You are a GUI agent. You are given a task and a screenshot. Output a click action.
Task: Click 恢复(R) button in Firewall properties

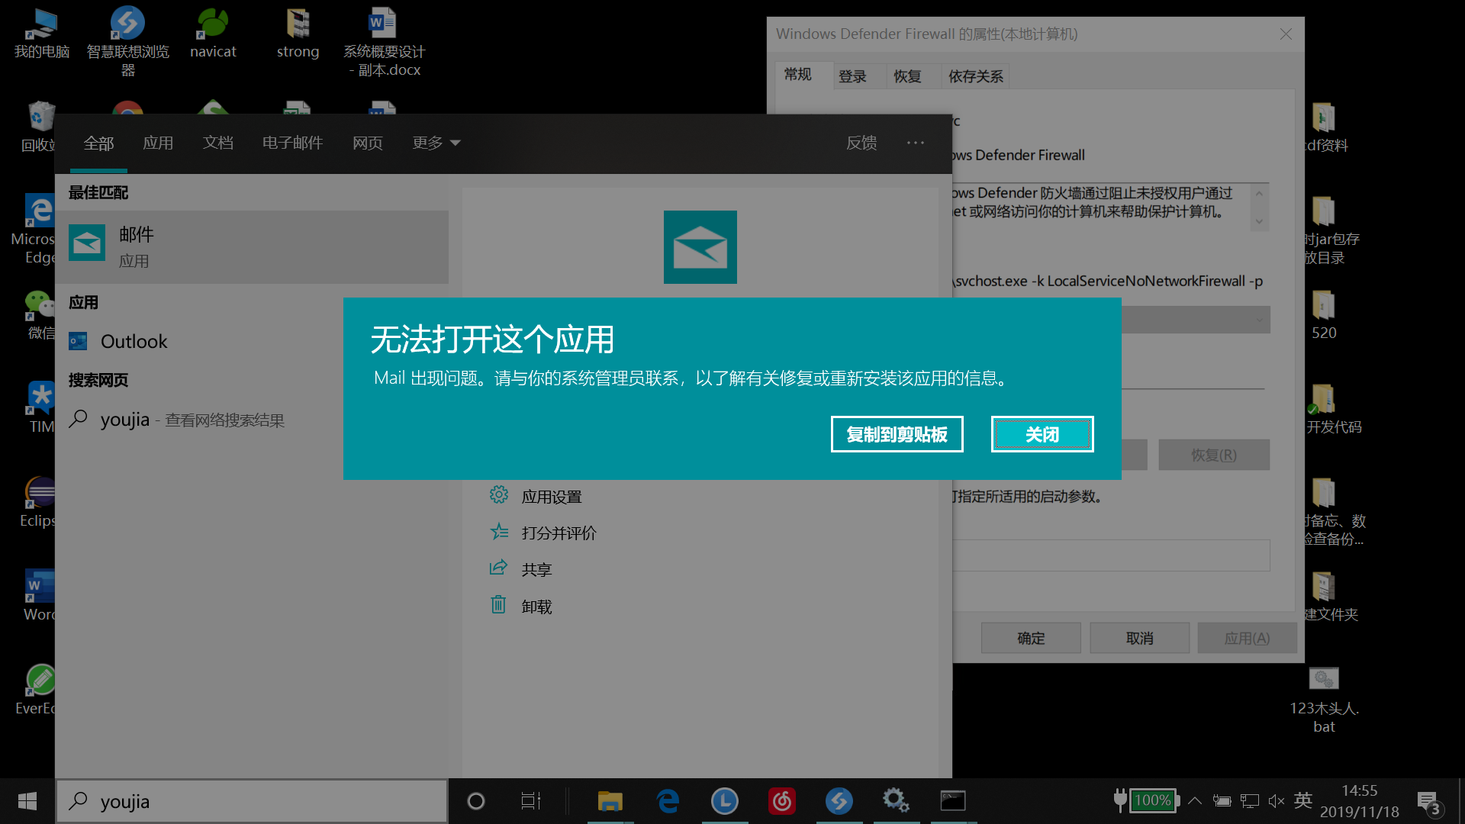click(1214, 455)
